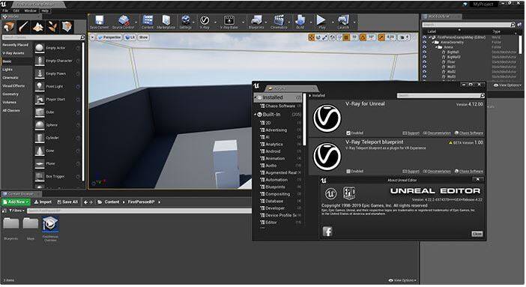This screenshot has height=287, width=526.
Task: Open the Edit menu
Action: [x=16, y=10]
